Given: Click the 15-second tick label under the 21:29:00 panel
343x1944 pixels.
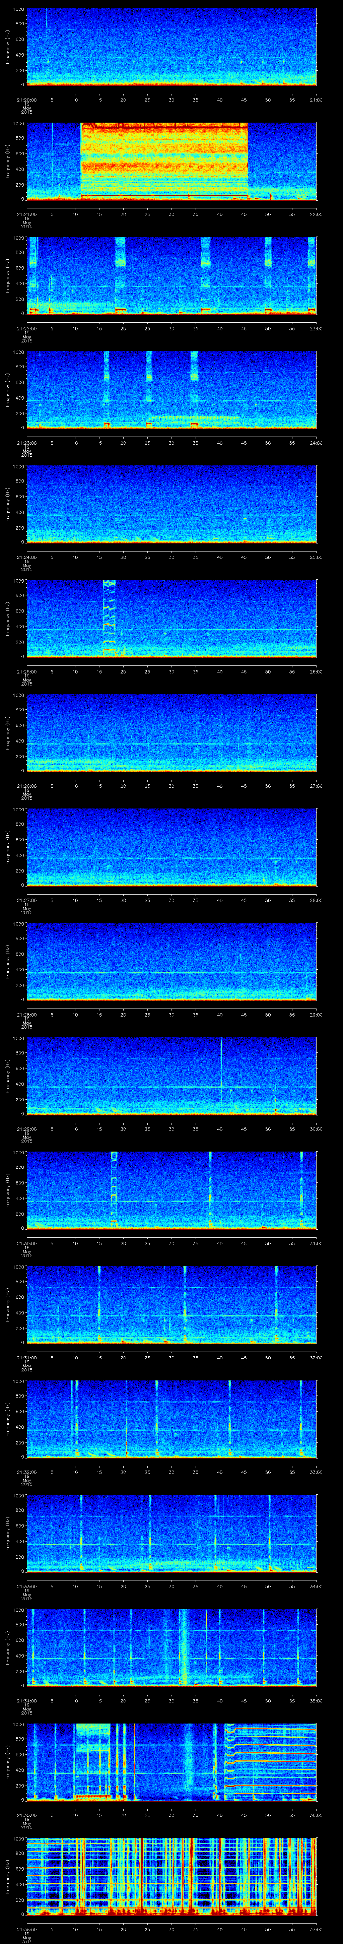Looking at the screenshot, I should click(99, 1129).
